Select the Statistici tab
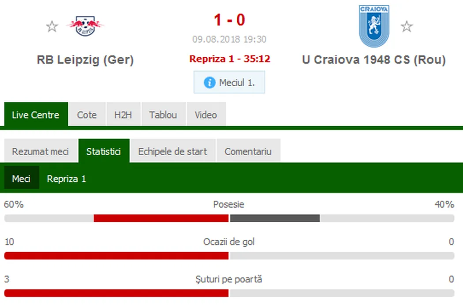The image size is (463, 308). click(x=104, y=151)
